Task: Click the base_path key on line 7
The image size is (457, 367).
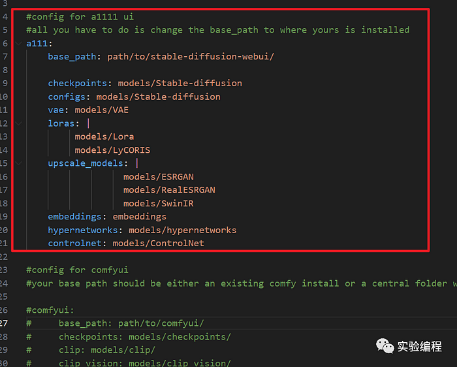Action: (x=72, y=57)
